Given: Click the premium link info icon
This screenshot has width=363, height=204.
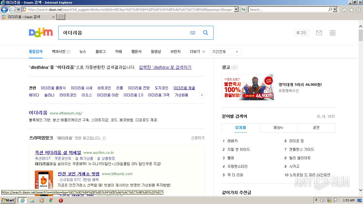Looking at the screenshot, I should (x=104, y=138).
